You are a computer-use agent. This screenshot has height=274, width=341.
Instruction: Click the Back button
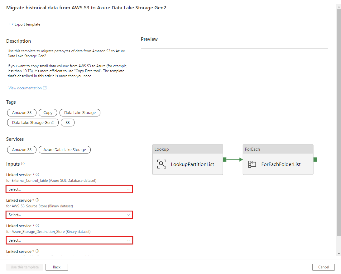click(x=56, y=267)
